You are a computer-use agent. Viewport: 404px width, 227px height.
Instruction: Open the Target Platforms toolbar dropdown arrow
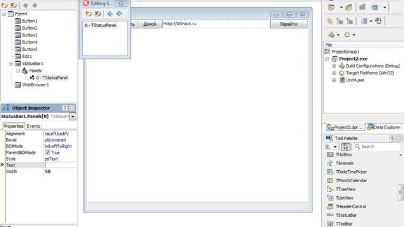point(354,35)
